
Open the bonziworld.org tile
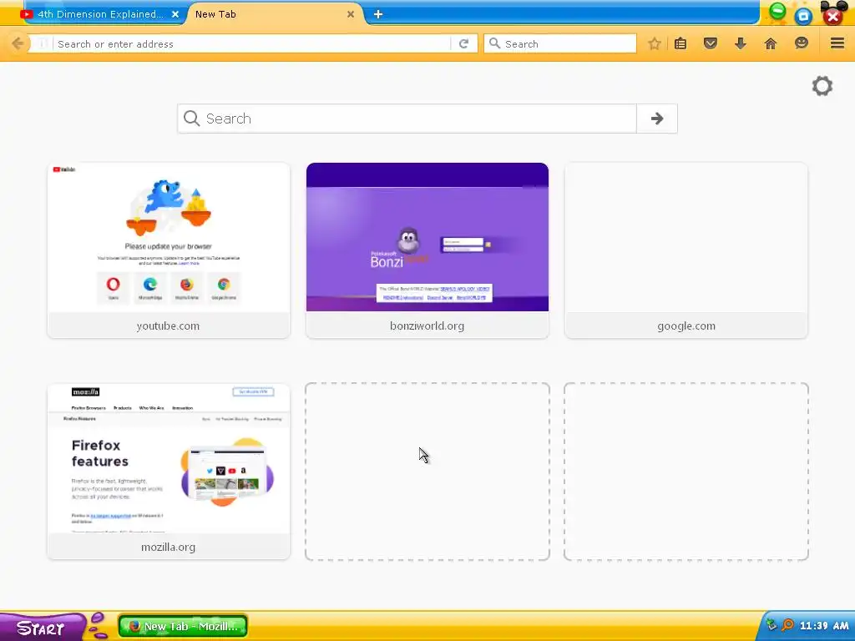427,250
